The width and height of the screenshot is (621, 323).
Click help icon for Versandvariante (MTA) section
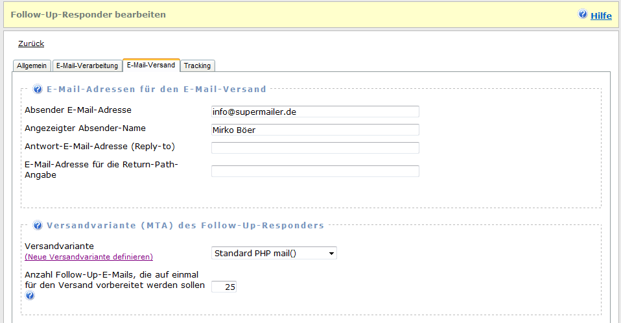38,226
